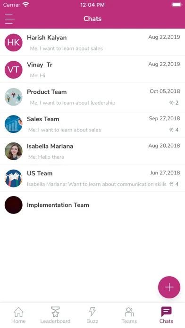Tap the Sales Team member count icon
Screen dimensions: 185x328
[171, 130]
